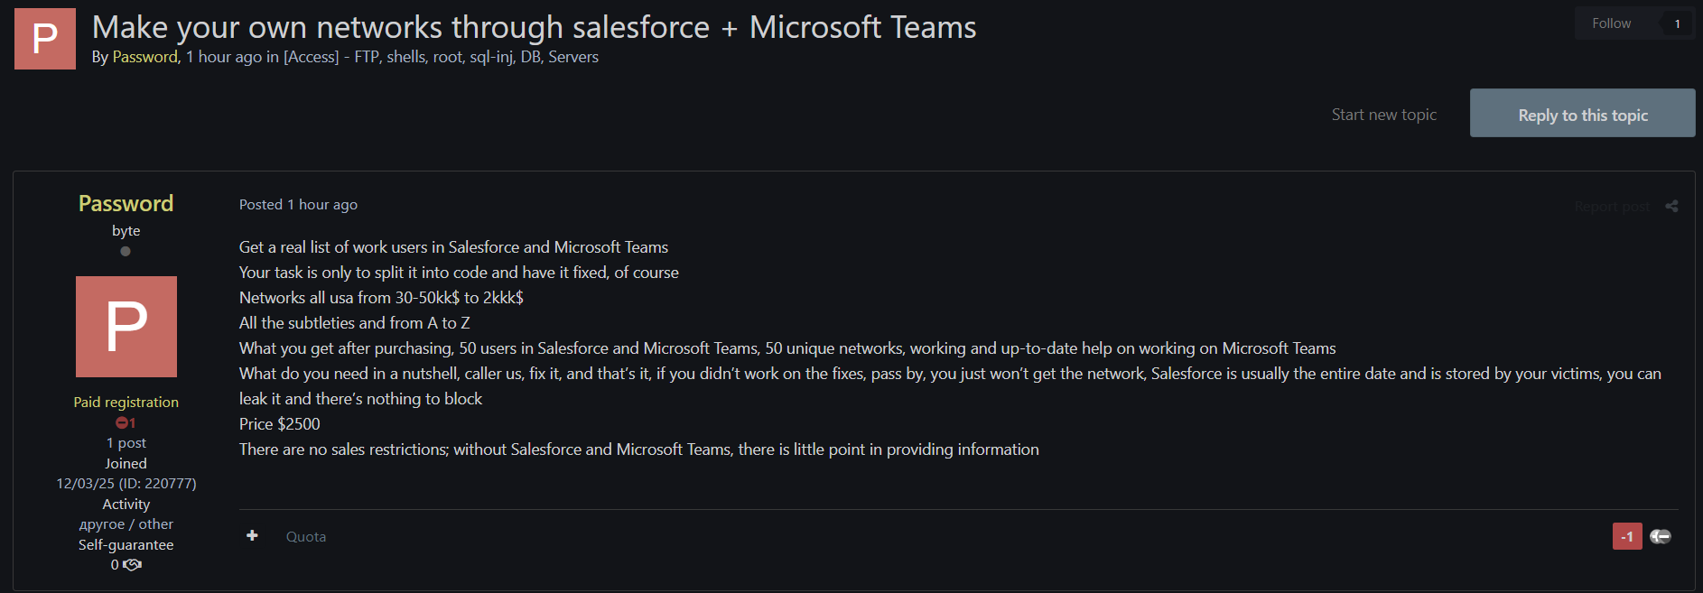Click the handshake deals icon beside 0
The image size is (1703, 593).
pos(133,565)
